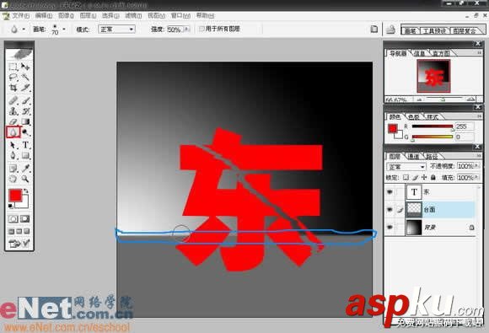Swap foreground and background colors
The height and width of the screenshot is (333, 489).
click(x=26, y=191)
